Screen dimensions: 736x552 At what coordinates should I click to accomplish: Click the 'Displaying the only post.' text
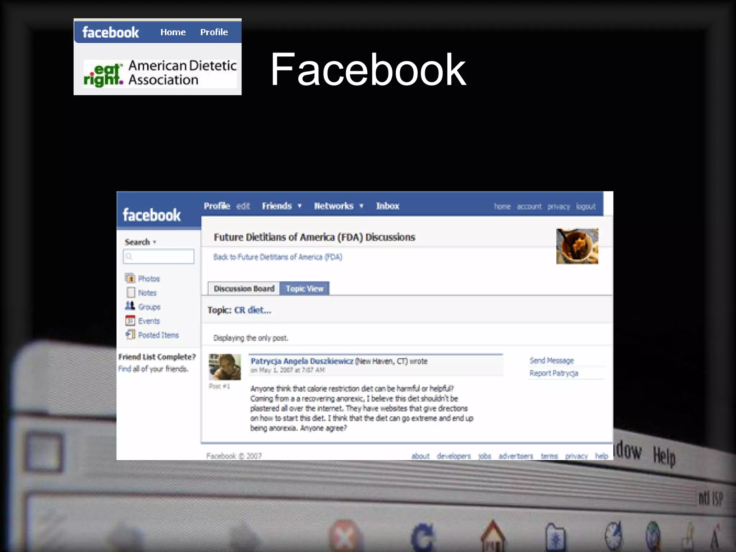click(250, 338)
